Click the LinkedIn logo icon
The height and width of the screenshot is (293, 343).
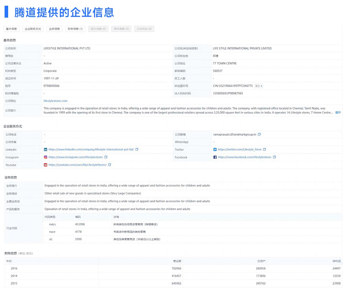[x=46, y=149]
